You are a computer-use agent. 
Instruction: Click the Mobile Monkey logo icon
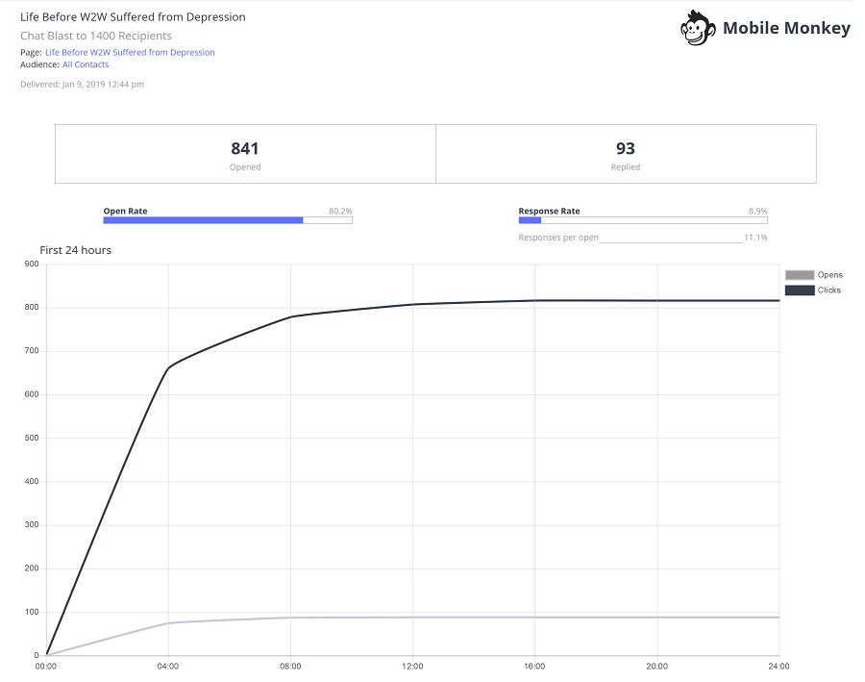coord(698,28)
